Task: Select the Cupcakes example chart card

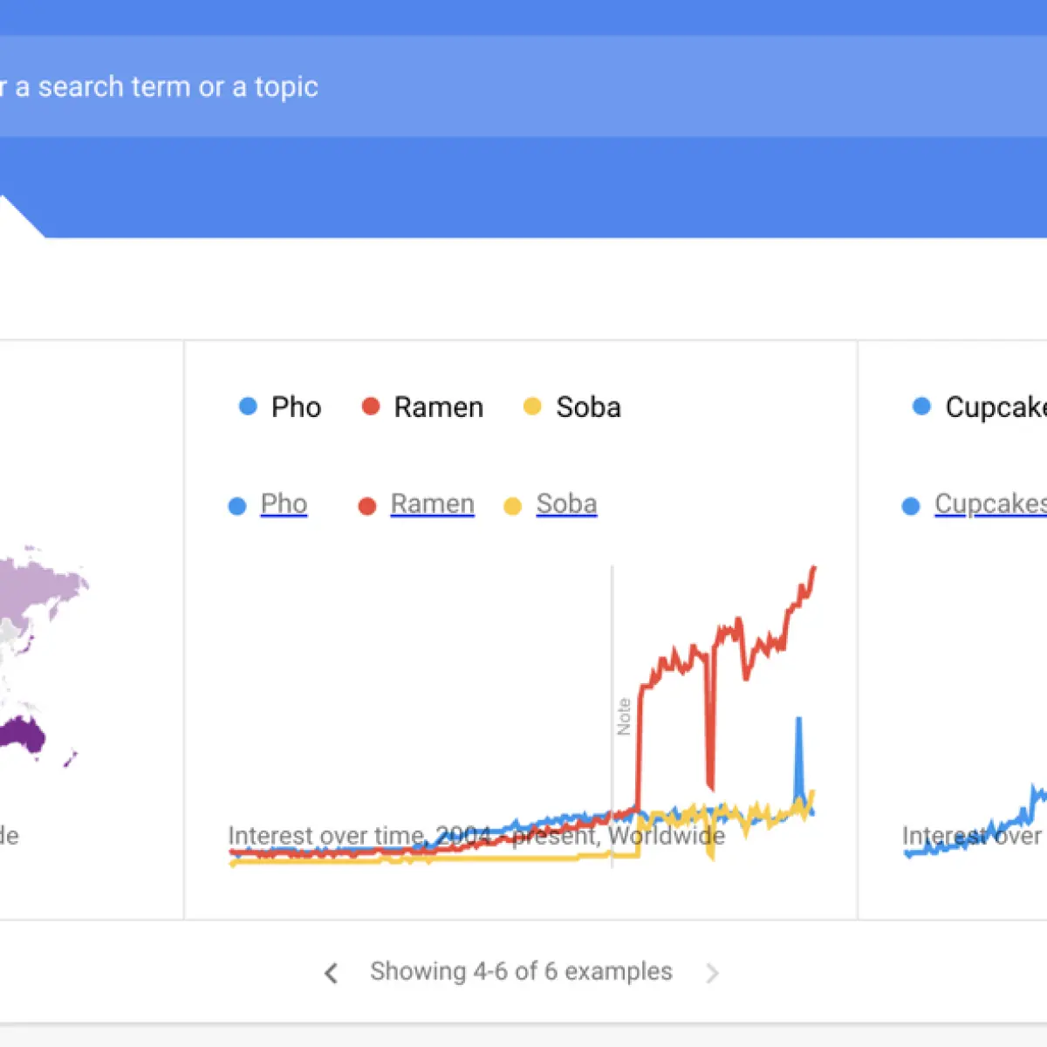Action: coord(953,630)
